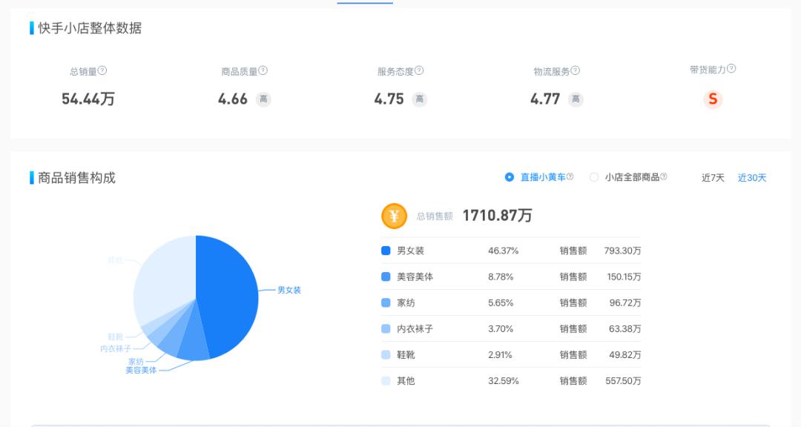Open the 服务态度 help icon

pyautogui.click(x=420, y=70)
